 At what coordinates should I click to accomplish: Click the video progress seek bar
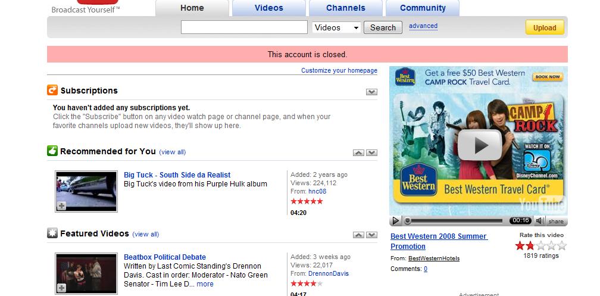coord(455,221)
